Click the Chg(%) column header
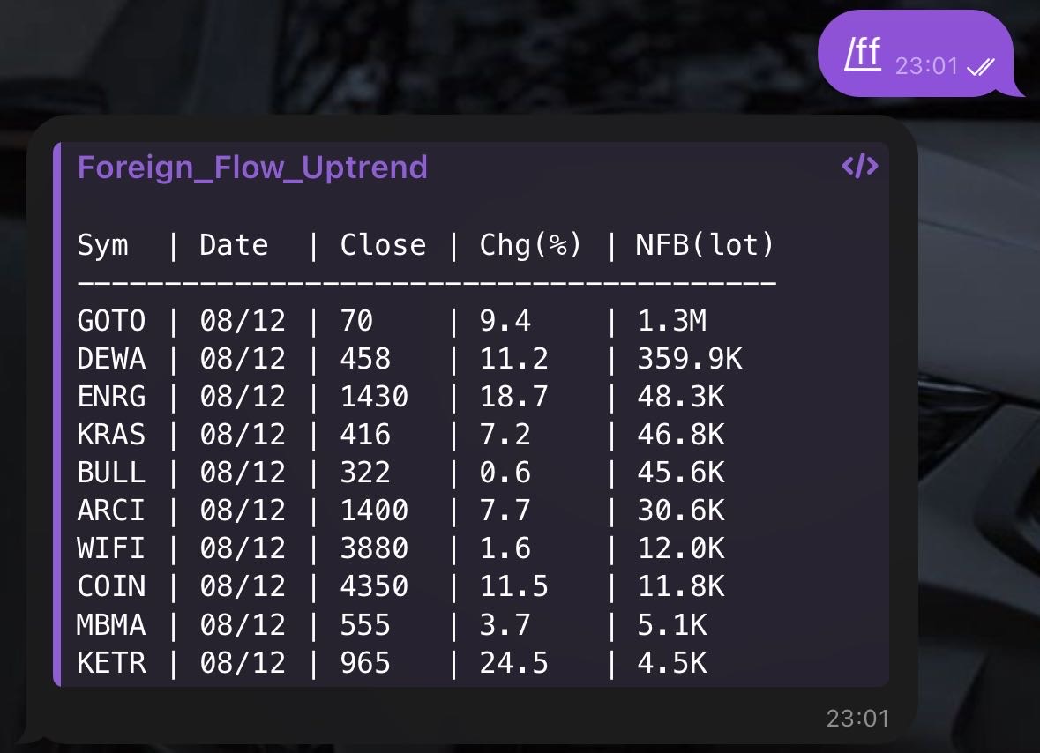This screenshot has width=1040, height=753. 531,245
